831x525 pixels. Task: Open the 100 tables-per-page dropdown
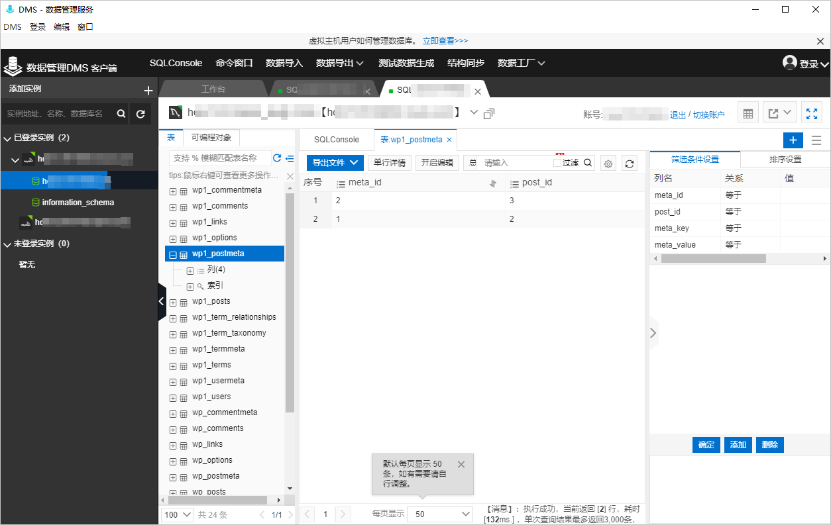pyautogui.click(x=178, y=514)
